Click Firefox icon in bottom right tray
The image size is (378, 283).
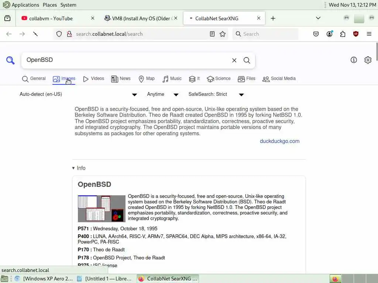coord(335,279)
